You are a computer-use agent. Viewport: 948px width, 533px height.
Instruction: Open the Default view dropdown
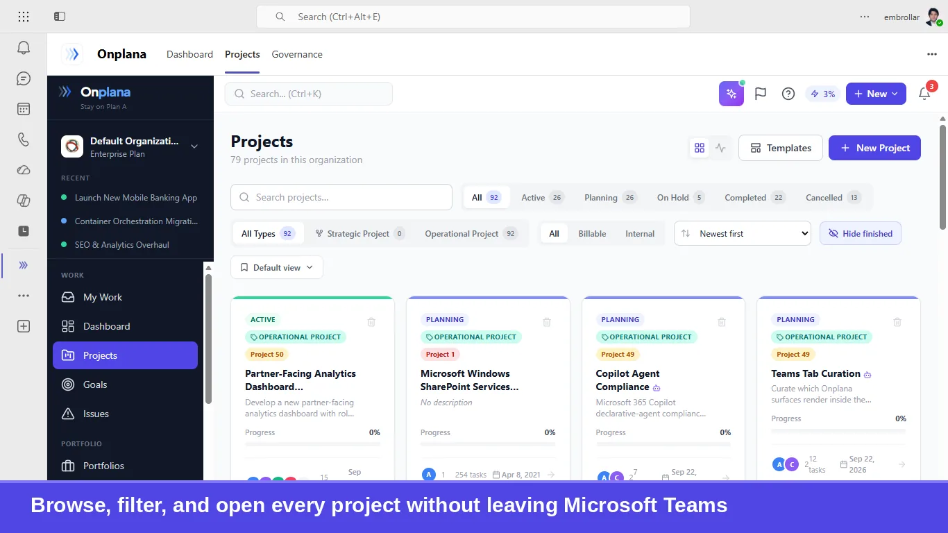(277, 267)
